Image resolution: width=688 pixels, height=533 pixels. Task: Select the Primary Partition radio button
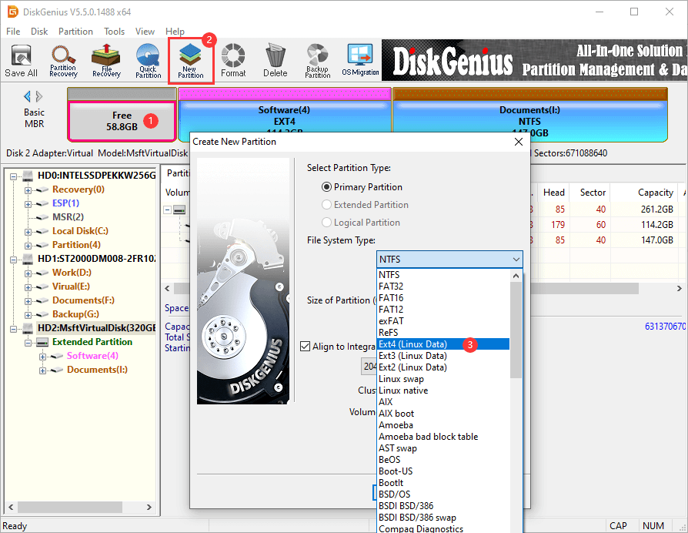[327, 187]
